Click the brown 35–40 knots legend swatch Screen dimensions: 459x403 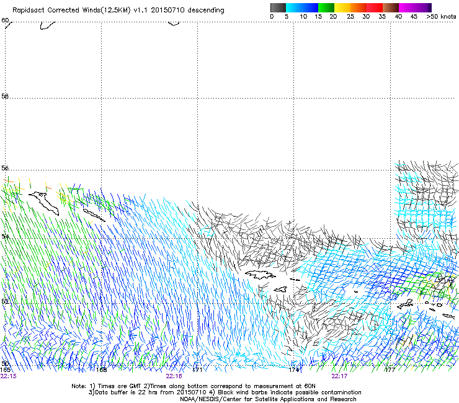click(391, 7)
